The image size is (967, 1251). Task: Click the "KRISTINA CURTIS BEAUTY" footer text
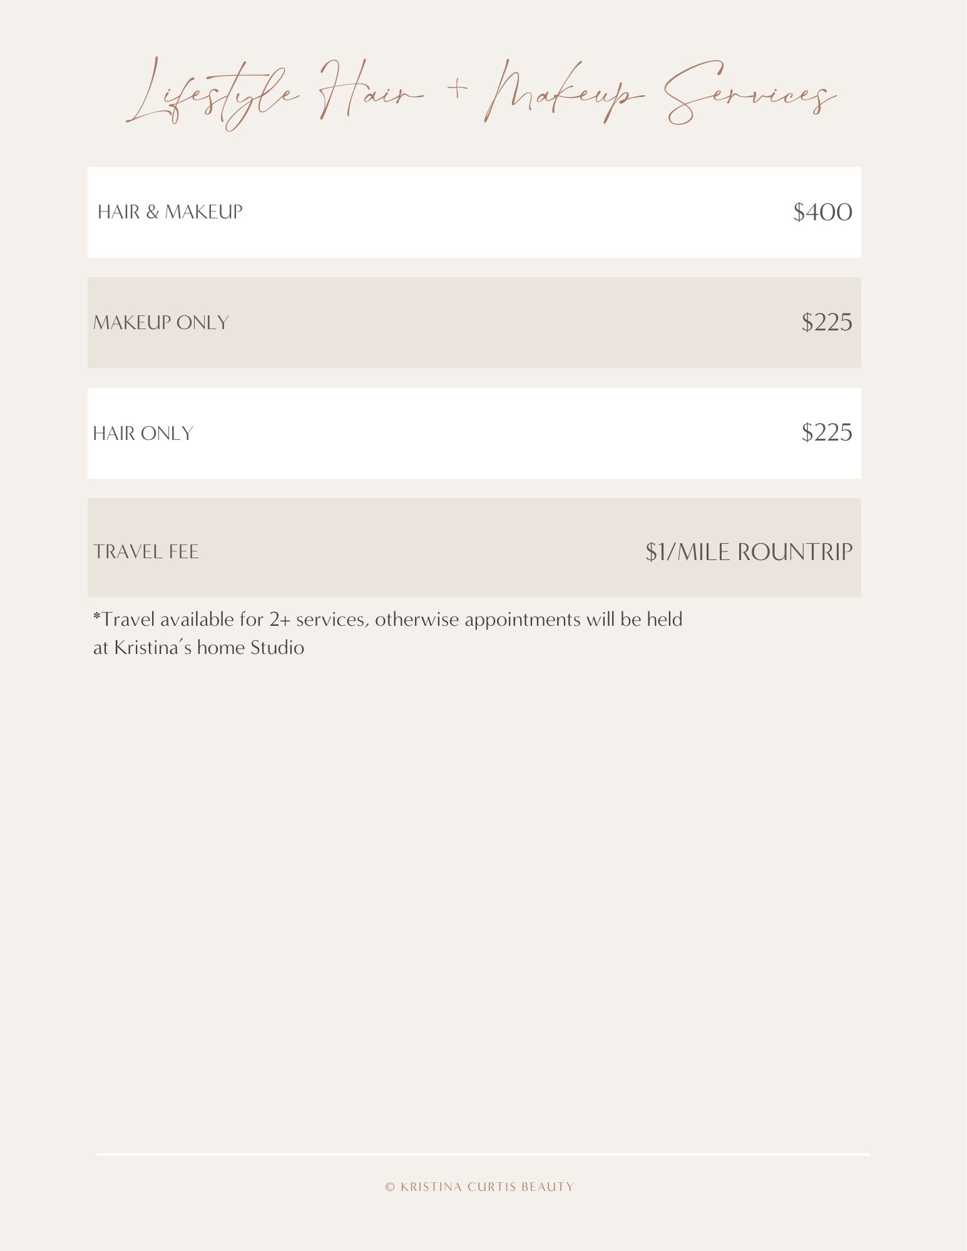(x=487, y=1187)
